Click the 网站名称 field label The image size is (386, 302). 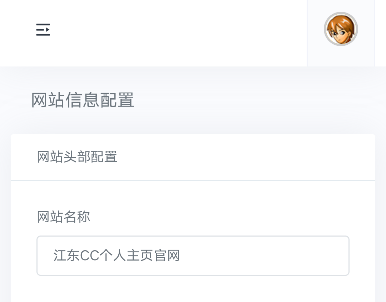(x=64, y=217)
